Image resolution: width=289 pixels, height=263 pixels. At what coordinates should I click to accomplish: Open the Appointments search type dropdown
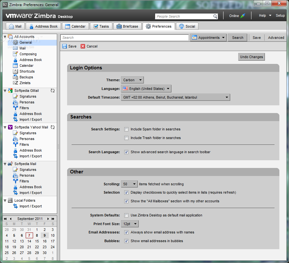(x=208, y=38)
